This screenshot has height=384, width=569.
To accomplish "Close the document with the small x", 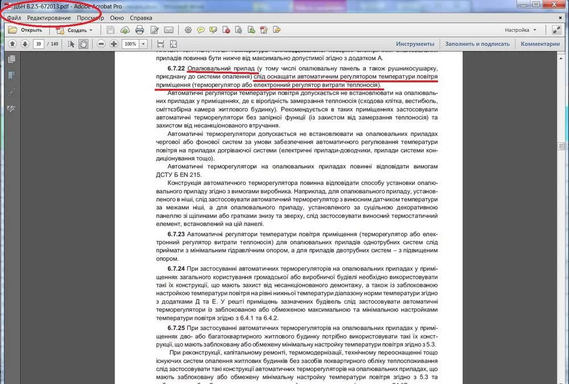I will pos(560,18).
